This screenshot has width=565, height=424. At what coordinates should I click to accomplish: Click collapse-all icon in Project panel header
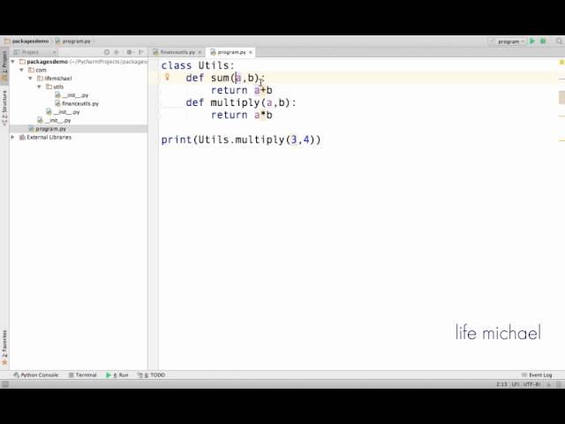(x=117, y=52)
